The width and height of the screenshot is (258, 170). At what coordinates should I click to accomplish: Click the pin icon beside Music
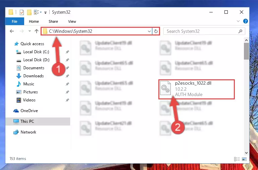67,84
